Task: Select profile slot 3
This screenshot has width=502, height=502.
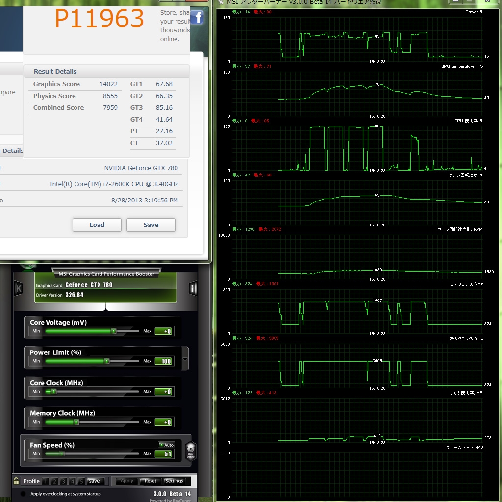Action: click(63, 481)
